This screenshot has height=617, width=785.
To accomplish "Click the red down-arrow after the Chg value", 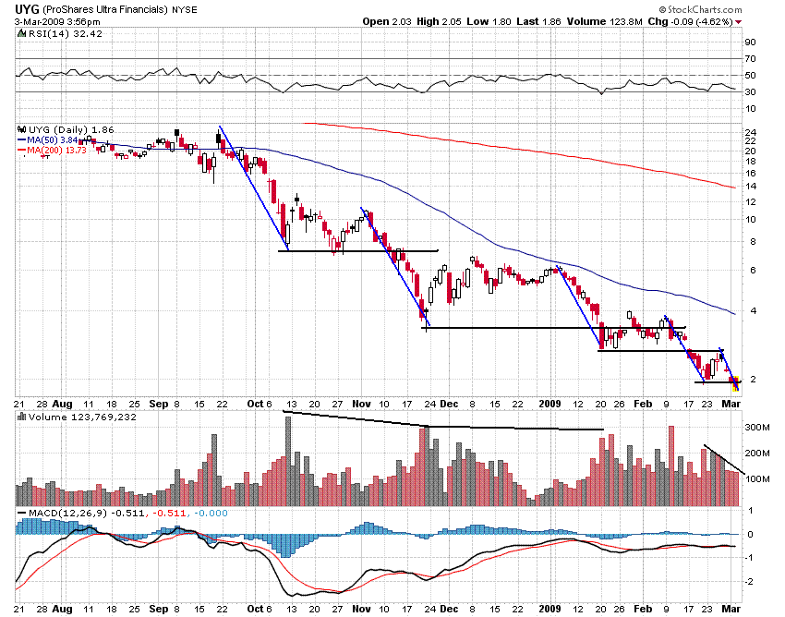I will click(x=739, y=22).
